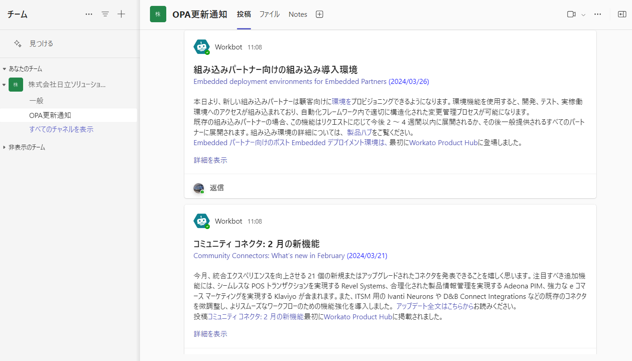Image resolution: width=632 pixels, height=361 pixels.
Task: Click Workato Product Hub link in first post
Action: (444, 142)
